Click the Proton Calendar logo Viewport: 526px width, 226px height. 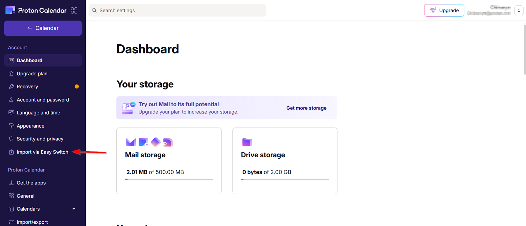pos(36,11)
